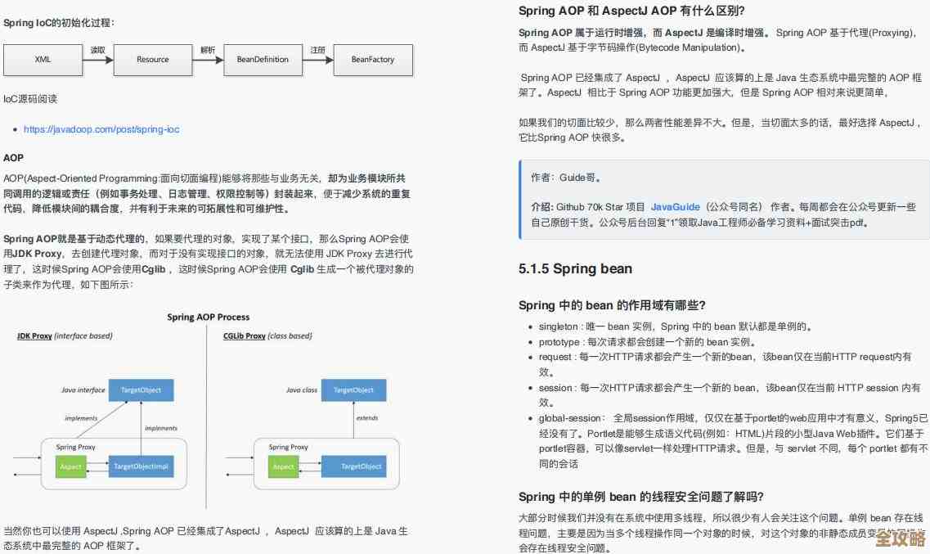Click the 读取 arrow label in the diagram

click(x=97, y=49)
